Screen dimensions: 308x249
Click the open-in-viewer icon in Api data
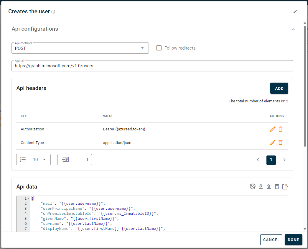coord(285,186)
